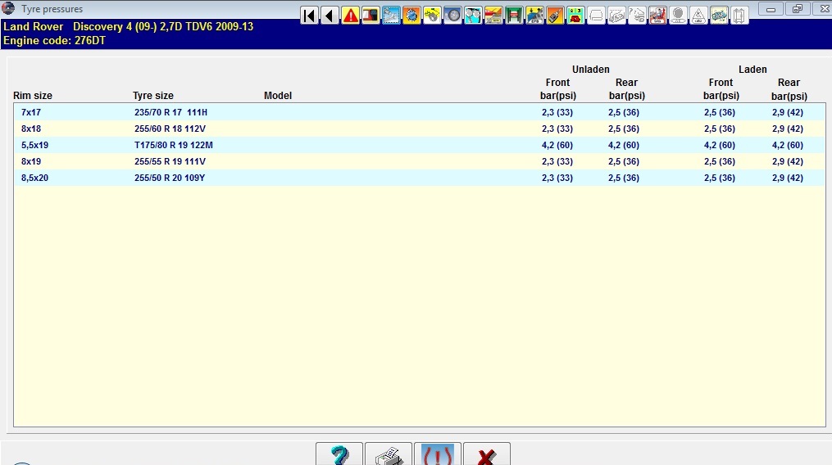Screen dimensions: 832x465
Task: Click the Tyre size column header
Action: tap(153, 96)
